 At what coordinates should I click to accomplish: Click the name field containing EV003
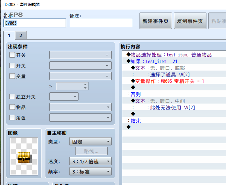pos(35,23)
